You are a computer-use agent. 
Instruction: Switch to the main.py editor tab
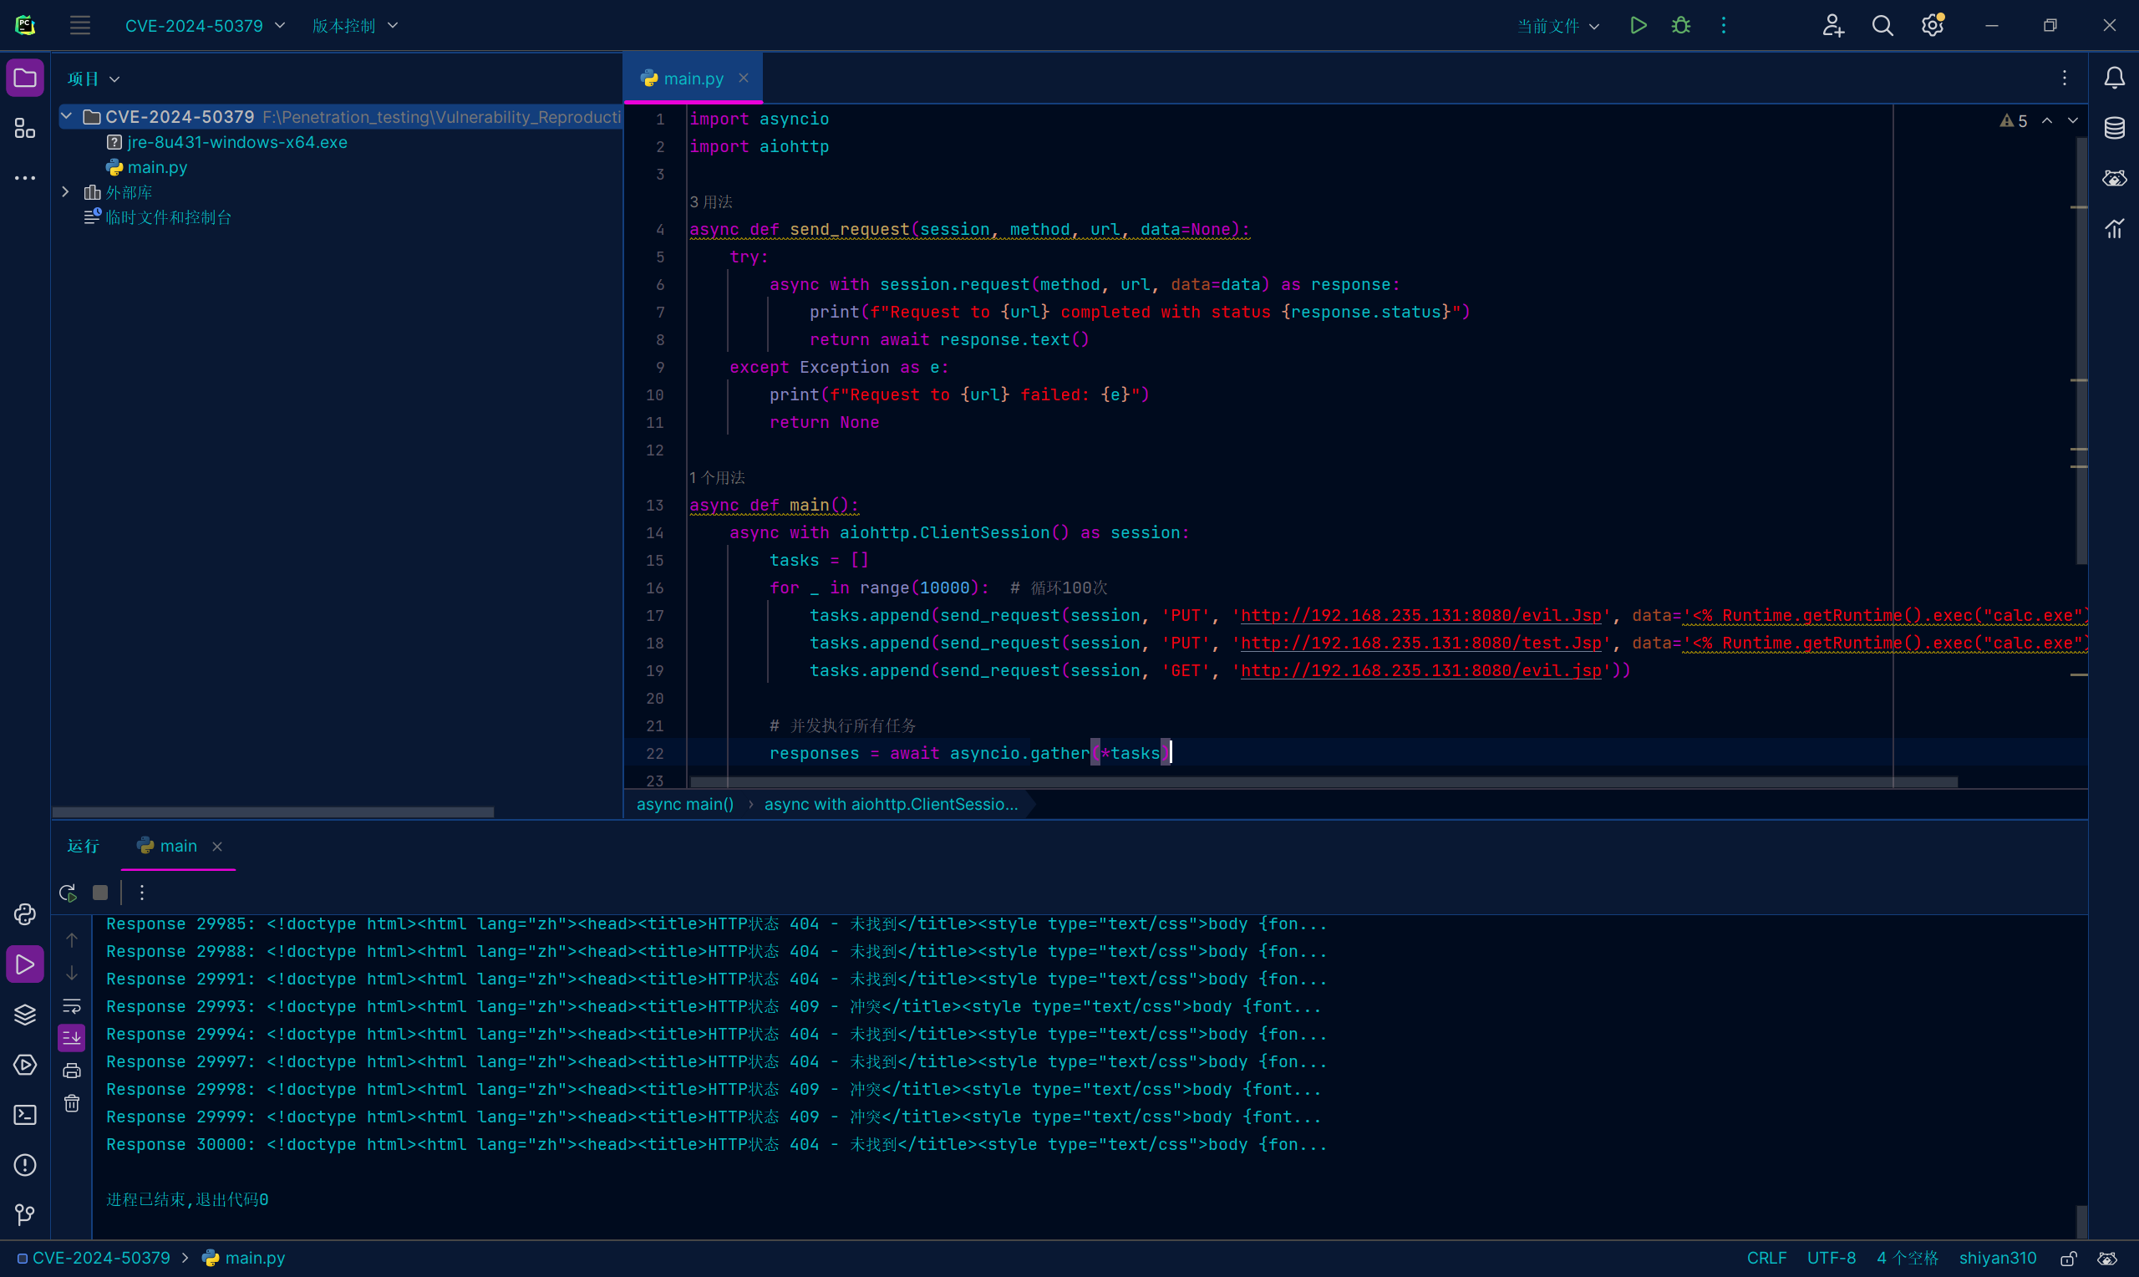693,79
